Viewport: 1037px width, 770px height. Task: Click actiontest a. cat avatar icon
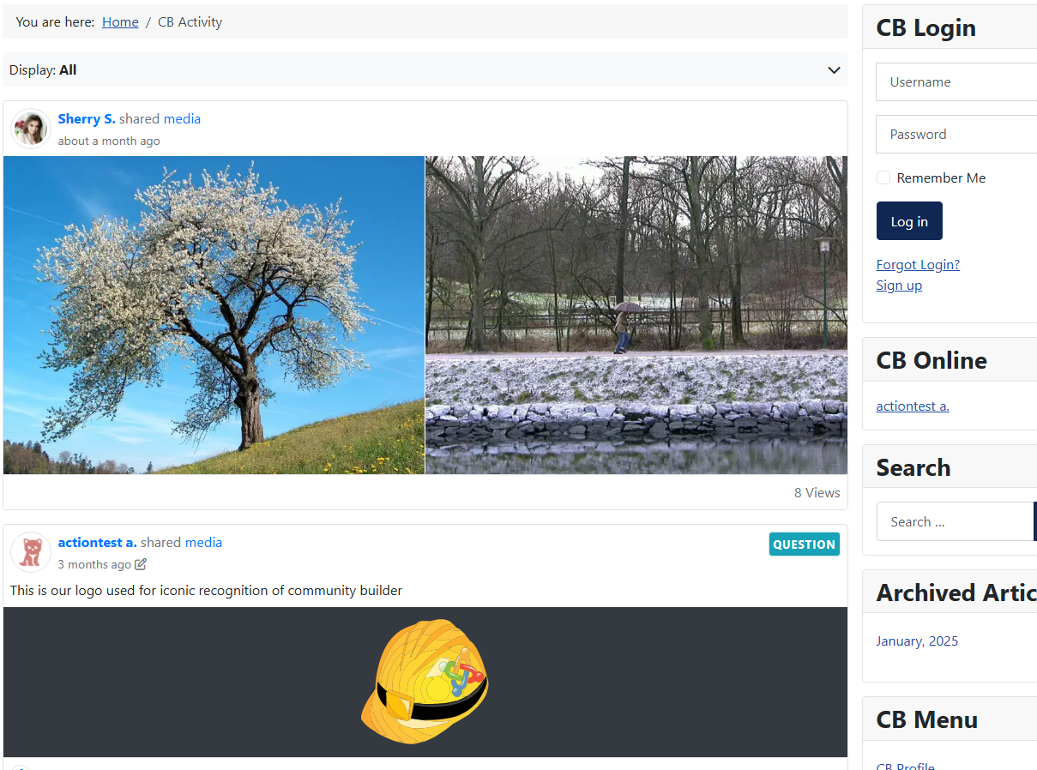[x=31, y=552]
